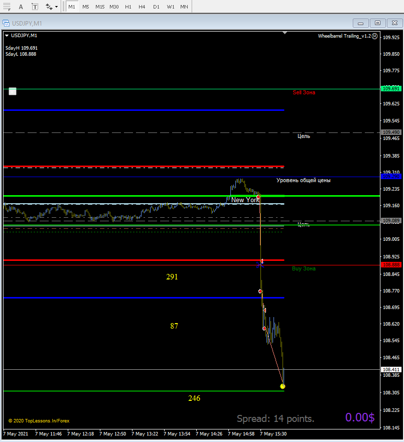Click the small gray button on chart left

pyautogui.click(x=13, y=91)
